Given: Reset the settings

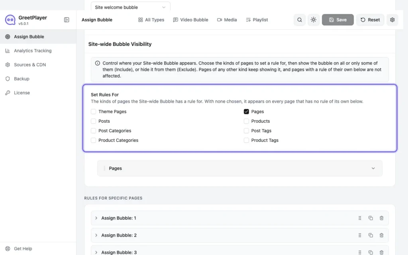Looking at the screenshot, I should 370,20.
